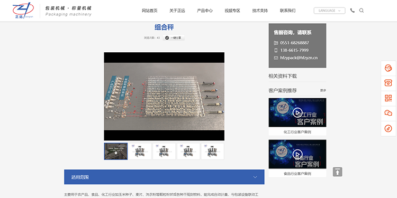Open the LANGUAGE dropdown
Screen dimensions: 397x198
pos(329,11)
